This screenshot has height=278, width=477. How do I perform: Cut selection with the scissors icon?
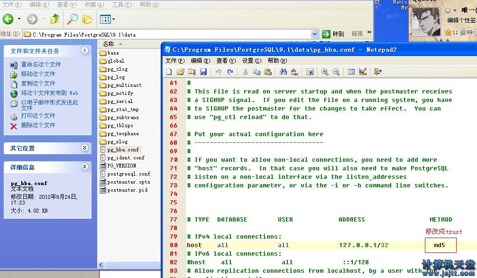tap(245, 72)
